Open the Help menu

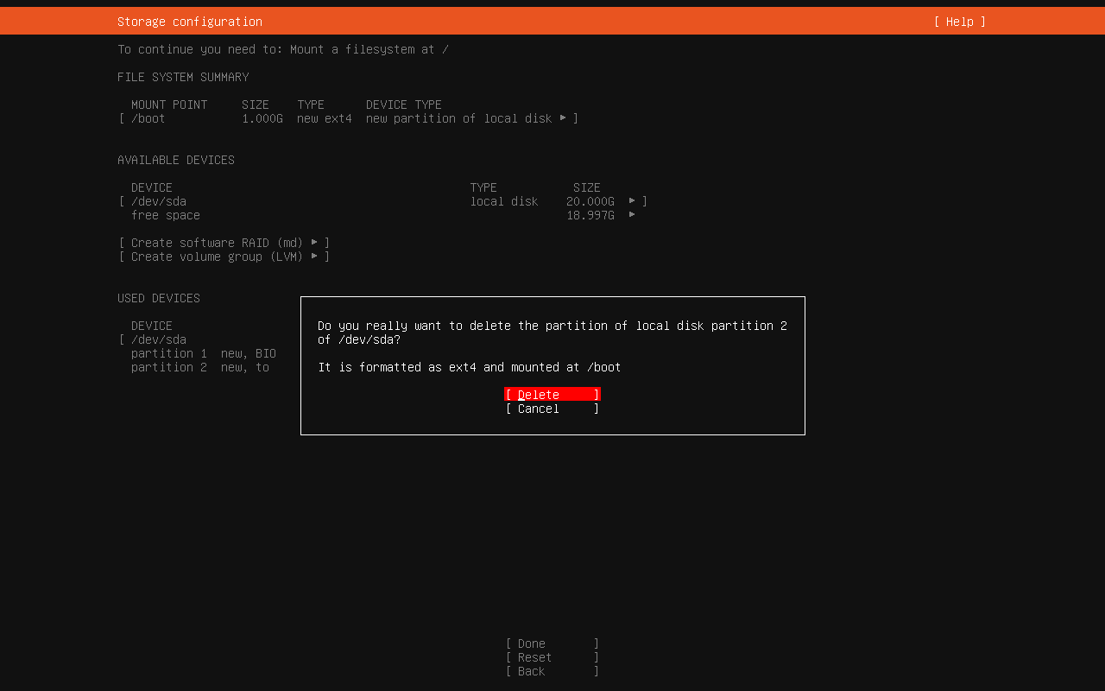[x=959, y=22]
